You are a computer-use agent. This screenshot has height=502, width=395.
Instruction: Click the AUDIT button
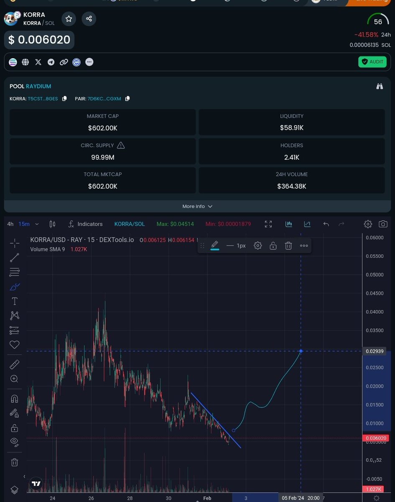[x=372, y=61]
